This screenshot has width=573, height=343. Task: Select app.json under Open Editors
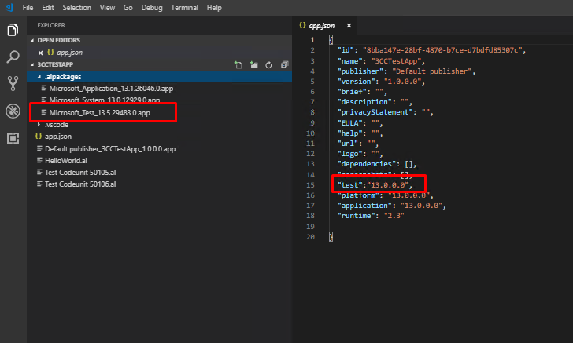pos(69,53)
